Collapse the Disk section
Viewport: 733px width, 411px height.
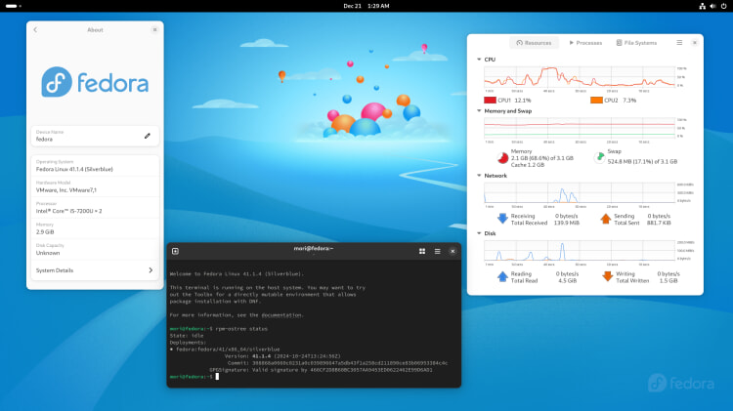479,233
